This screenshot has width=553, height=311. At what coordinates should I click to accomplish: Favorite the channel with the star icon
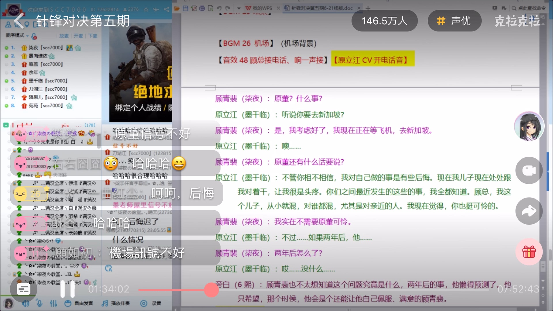click(x=146, y=10)
